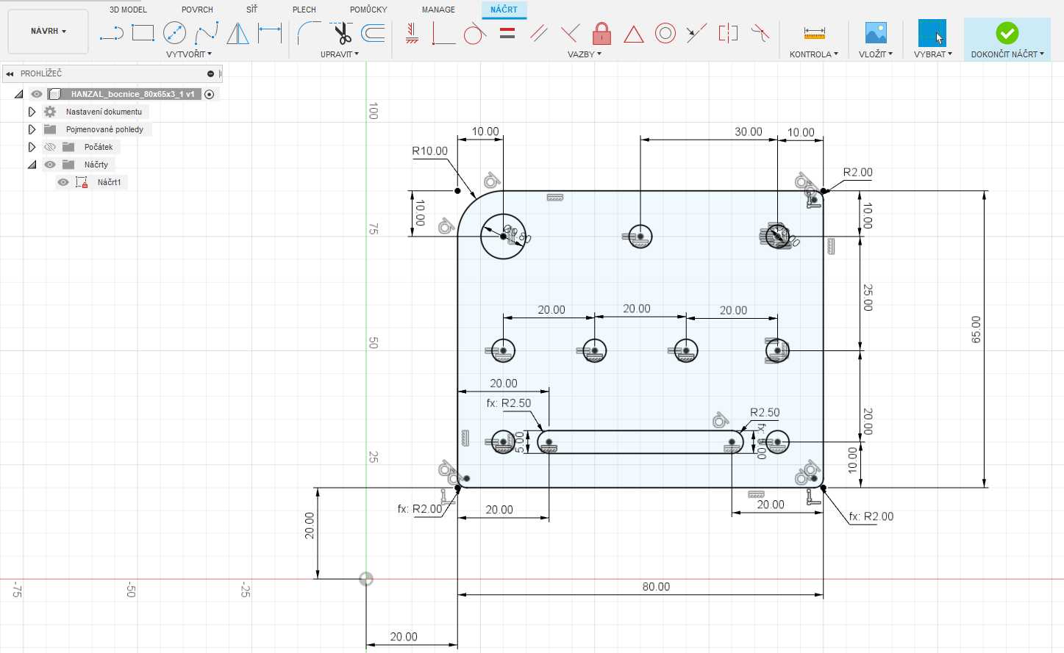Show the Počátek origin folder
Screen dimensions: 1064x653
coord(50,147)
